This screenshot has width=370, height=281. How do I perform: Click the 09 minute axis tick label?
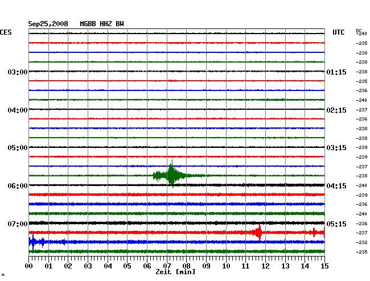[206, 266]
